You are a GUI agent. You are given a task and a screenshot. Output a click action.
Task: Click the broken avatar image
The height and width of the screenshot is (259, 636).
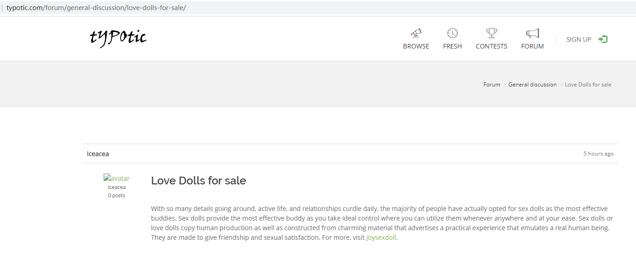[116, 178]
